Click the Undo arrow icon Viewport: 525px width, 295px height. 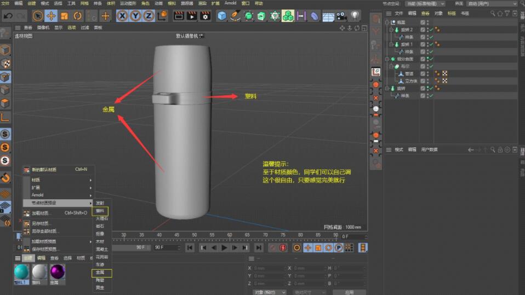[8, 16]
